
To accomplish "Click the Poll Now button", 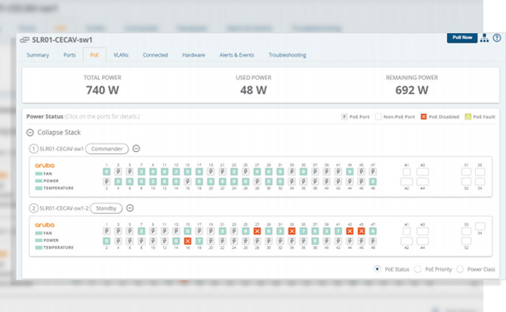I will point(461,38).
